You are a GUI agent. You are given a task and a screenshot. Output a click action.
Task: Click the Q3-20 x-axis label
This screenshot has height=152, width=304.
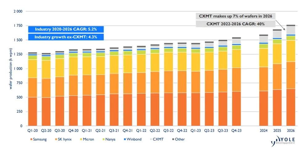(60, 131)
